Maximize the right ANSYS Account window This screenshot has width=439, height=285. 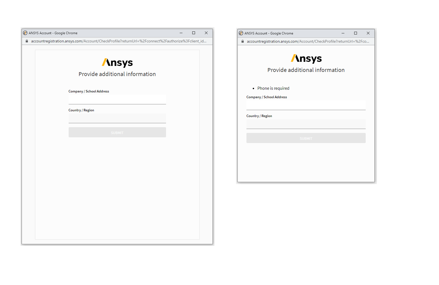click(x=356, y=33)
